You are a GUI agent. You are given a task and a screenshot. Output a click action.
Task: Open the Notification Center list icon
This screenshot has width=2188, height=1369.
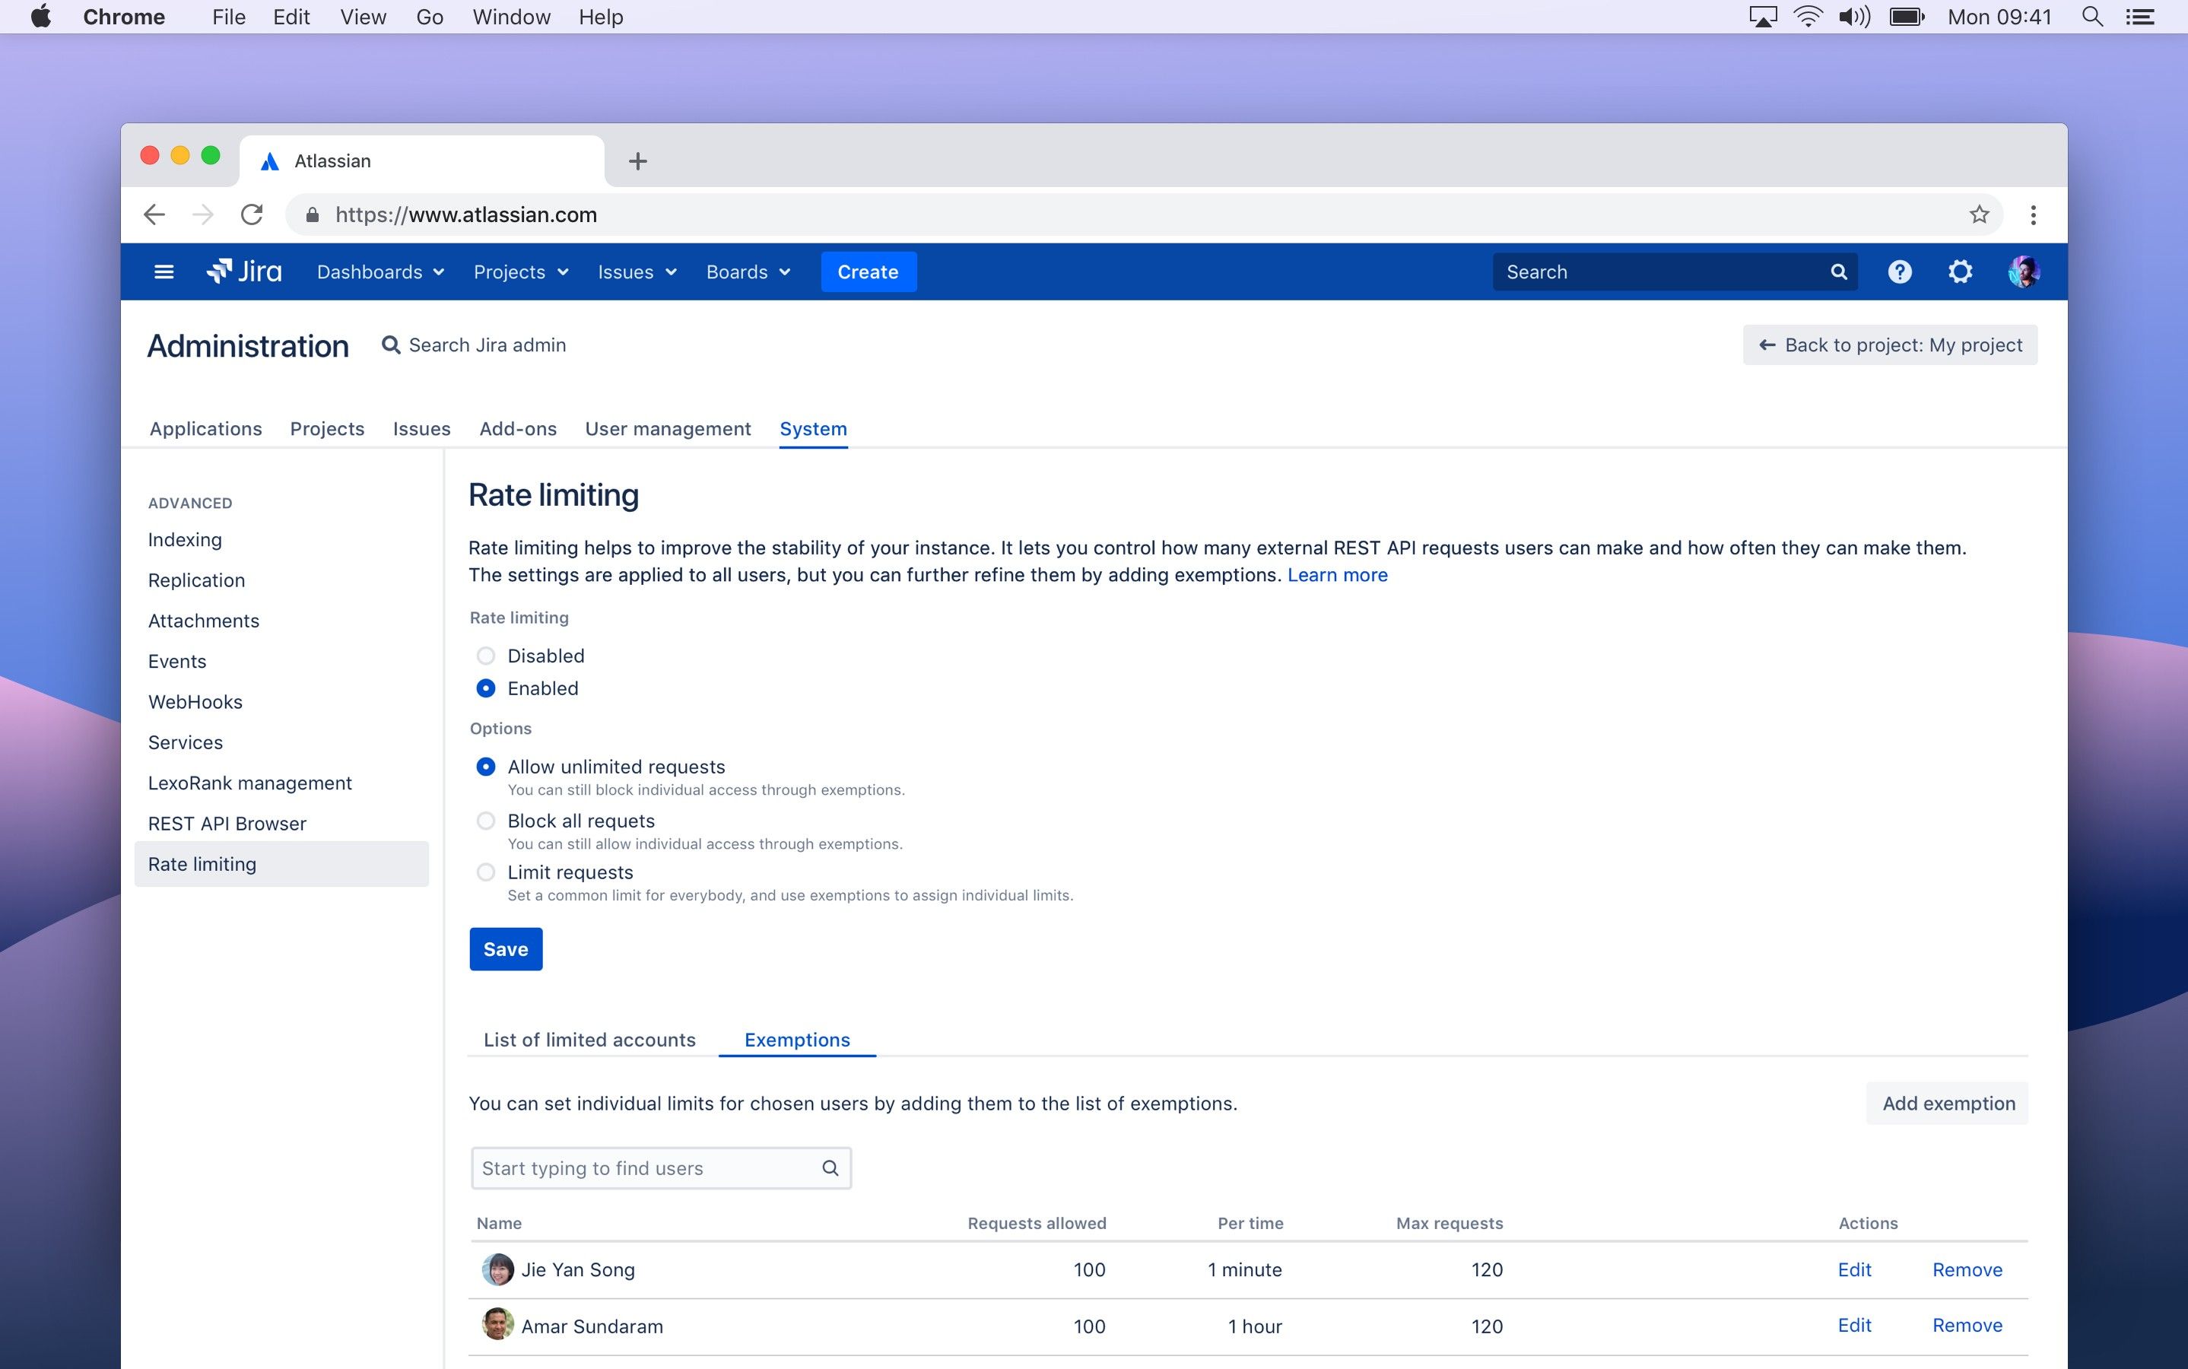click(x=2140, y=16)
